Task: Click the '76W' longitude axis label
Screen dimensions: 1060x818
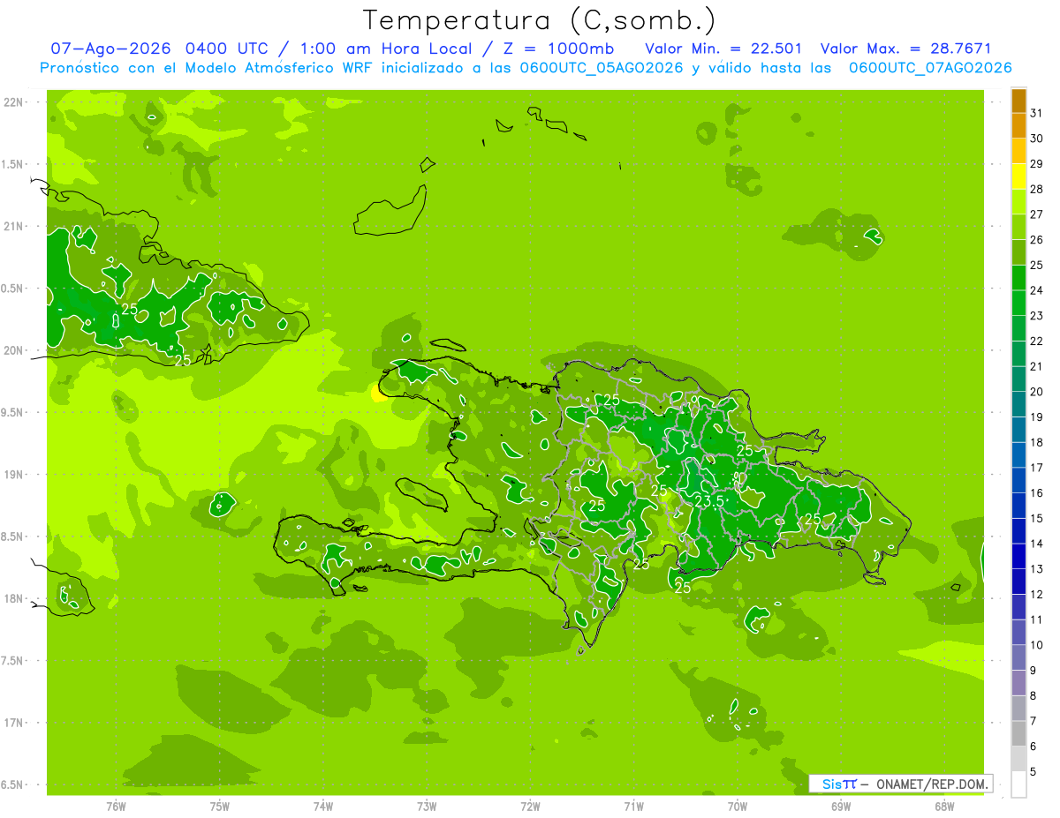Action: 116,807
